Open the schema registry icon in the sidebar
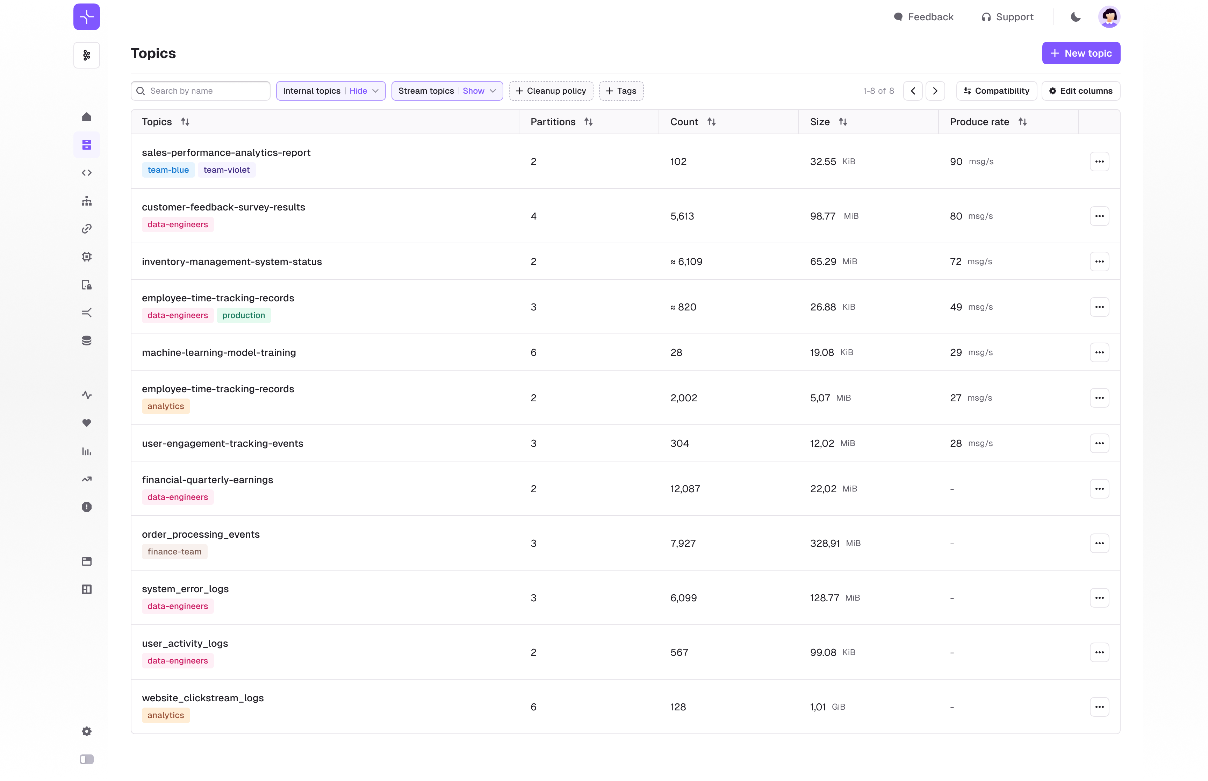 (86, 200)
